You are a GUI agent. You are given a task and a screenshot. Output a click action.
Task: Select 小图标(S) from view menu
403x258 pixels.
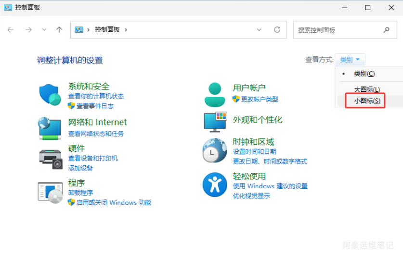(367, 101)
